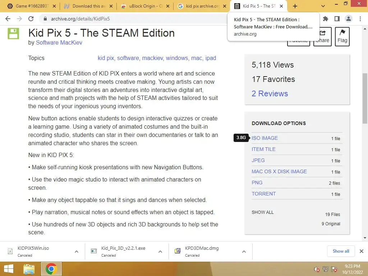Click the mackiev topic link
This screenshot has height=276, width=368.
(x=152, y=58)
